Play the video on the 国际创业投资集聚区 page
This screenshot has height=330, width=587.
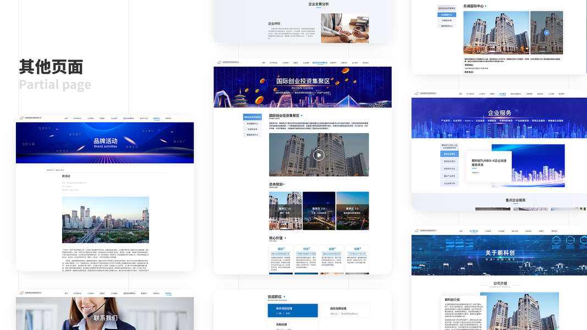click(x=319, y=155)
